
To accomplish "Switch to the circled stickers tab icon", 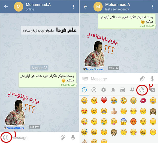I will (x=142, y=90).
